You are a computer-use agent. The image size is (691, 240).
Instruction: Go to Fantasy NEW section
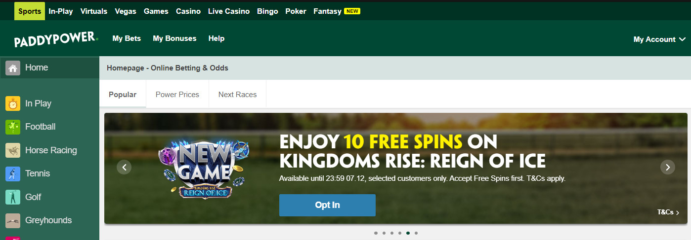pyautogui.click(x=337, y=11)
